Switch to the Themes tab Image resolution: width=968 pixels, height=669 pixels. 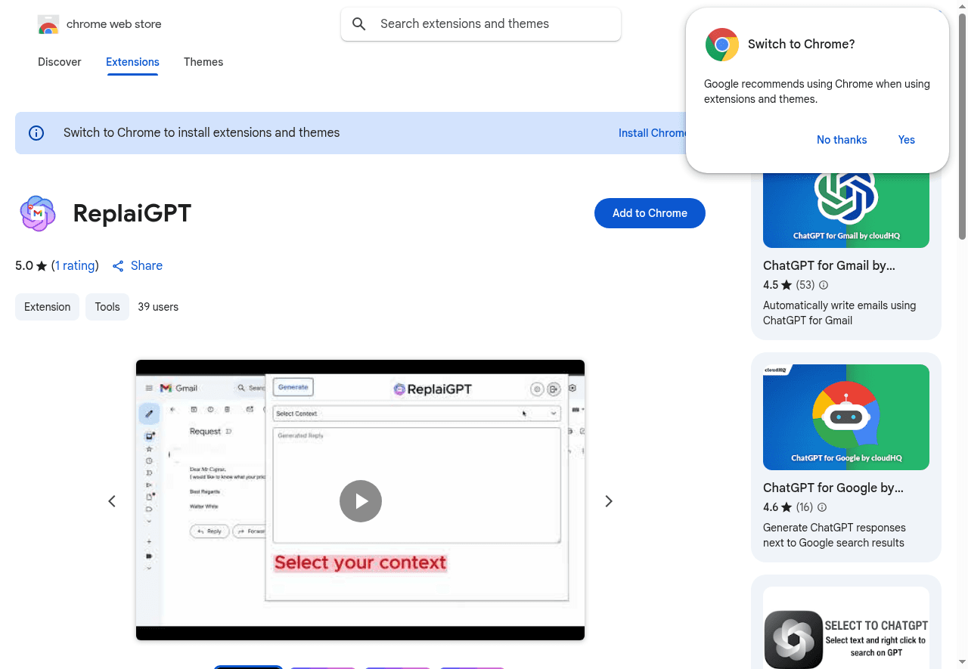click(x=203, y=62)
